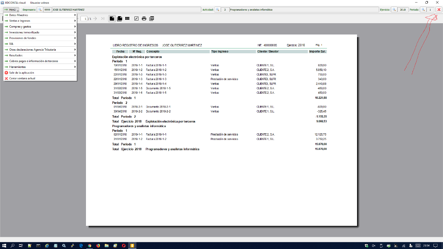443x249 pixels.
Task: Export the report using the PDF icon
Action: coord(152,18)
